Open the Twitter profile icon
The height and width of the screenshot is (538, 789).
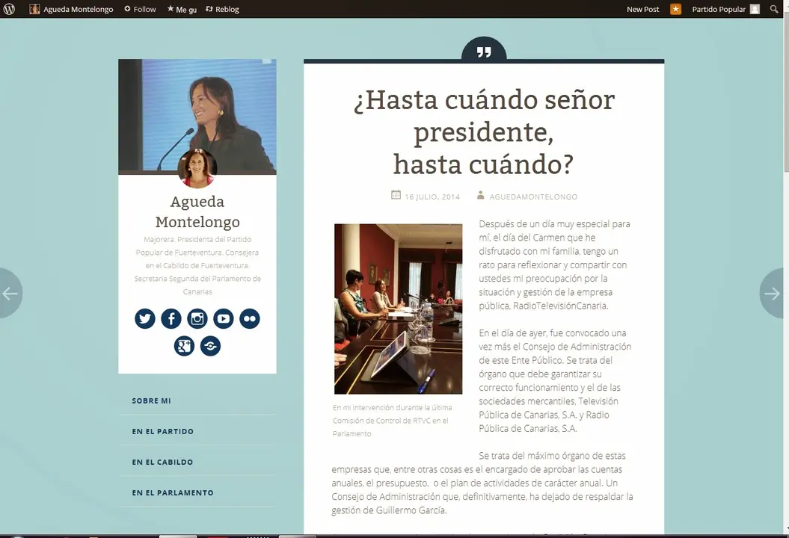pyautogui.click(x=145, y=319)
